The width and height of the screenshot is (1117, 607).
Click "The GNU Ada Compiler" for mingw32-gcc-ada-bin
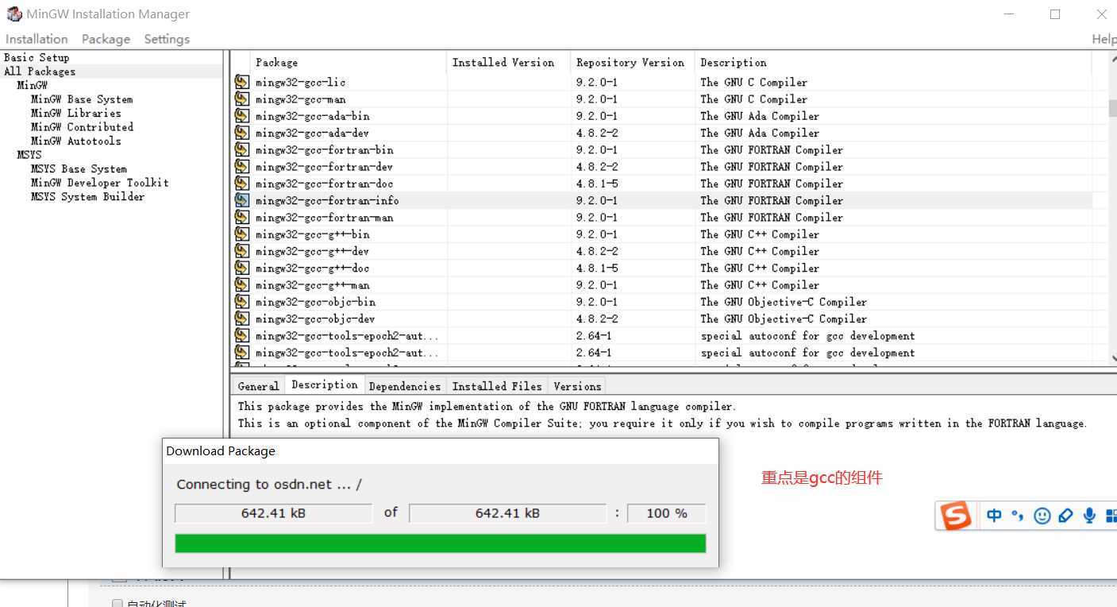click(x=760, y=116)
